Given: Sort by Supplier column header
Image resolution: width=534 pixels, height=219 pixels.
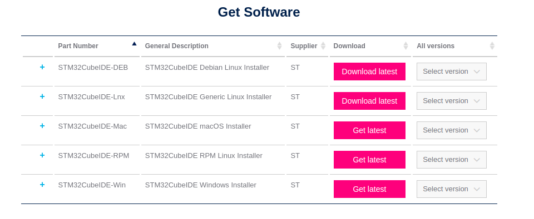Looking at the screenshot, I should pyautogui.click(x=304, y=46).
